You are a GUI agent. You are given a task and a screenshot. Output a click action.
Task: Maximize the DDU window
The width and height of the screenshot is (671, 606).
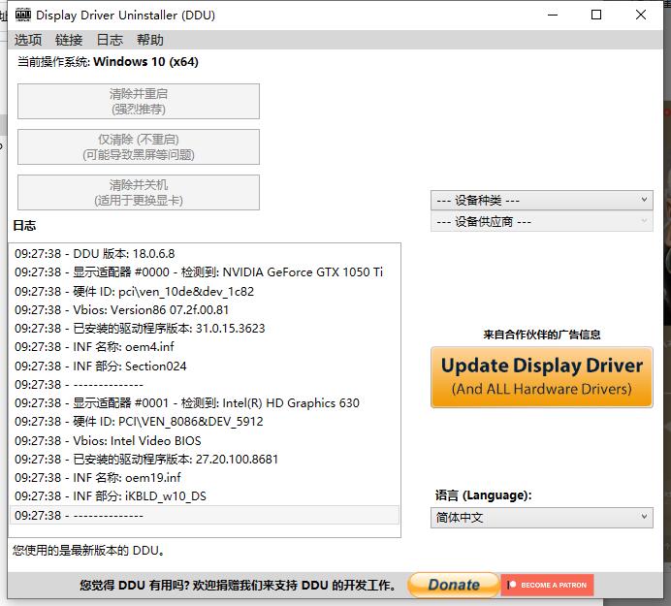pyautogui.click(x=596, y=15)
